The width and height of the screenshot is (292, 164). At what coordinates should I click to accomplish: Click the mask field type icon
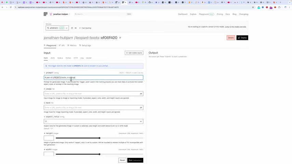click(x=44, y=103)
